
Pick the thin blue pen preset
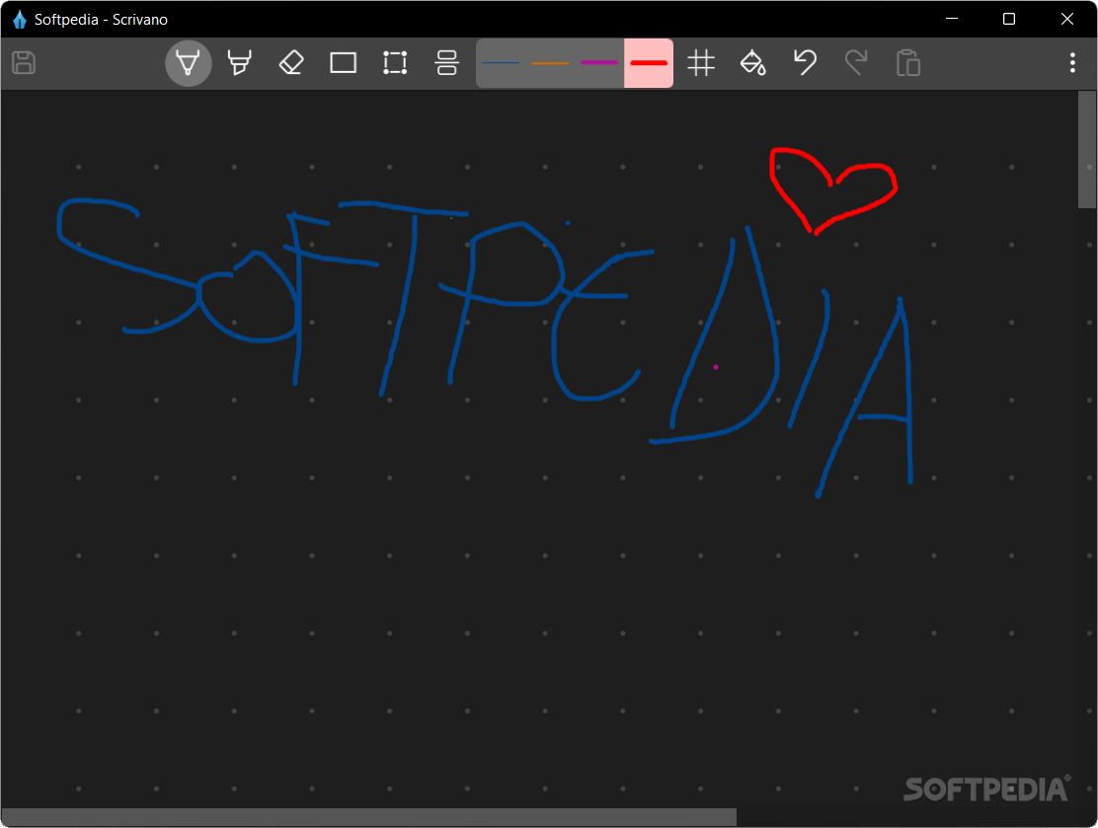pyautogui.click(x=501, y=63)
